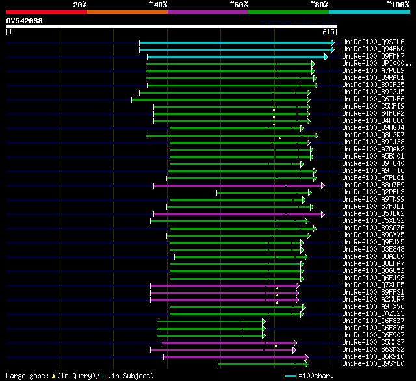Click the yellow large-gap symbol in bottom legend
Screen dimensions: 416x381
point(53,376)
